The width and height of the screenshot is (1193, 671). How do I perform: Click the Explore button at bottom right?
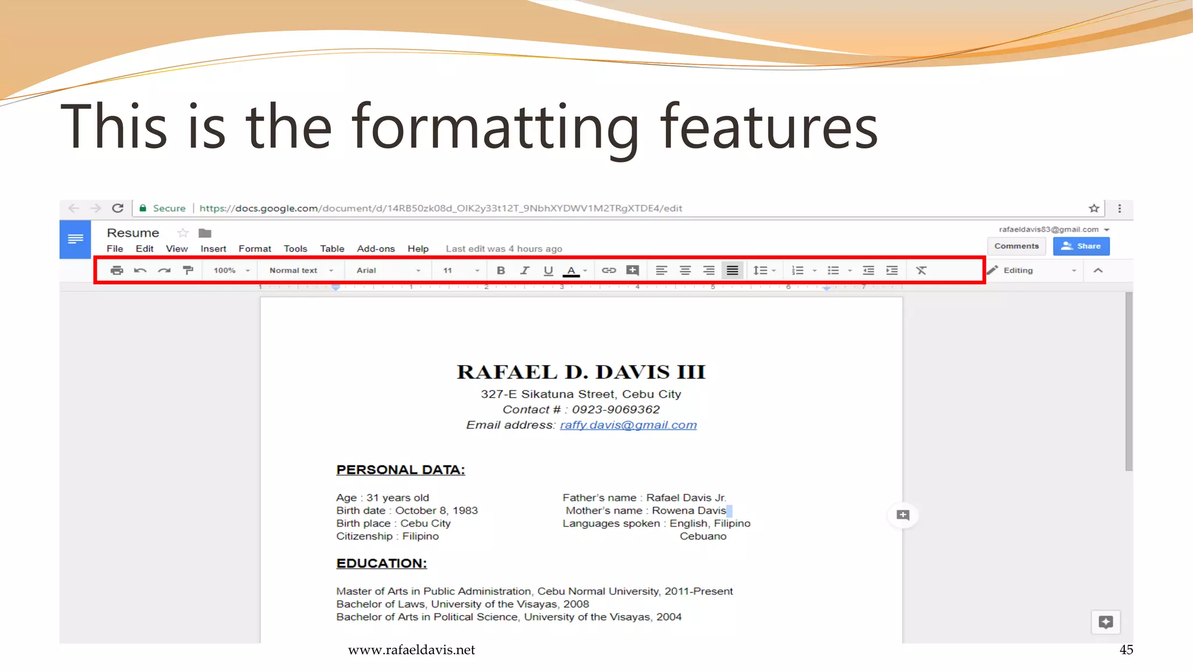1106,622
